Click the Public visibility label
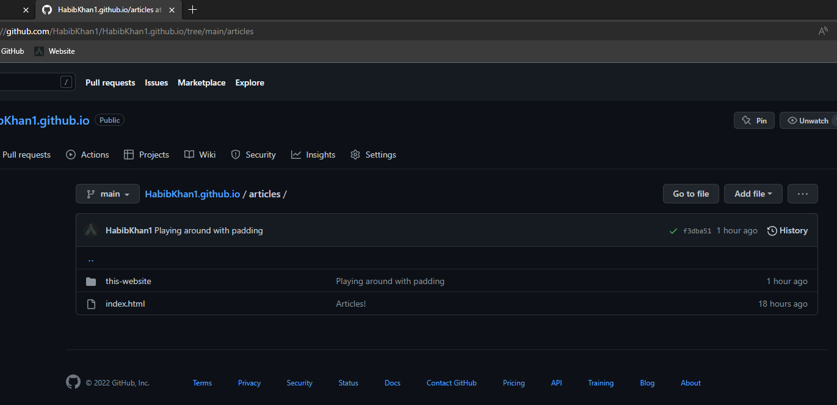Screen dimensions: 837x405 pos(110,120)
